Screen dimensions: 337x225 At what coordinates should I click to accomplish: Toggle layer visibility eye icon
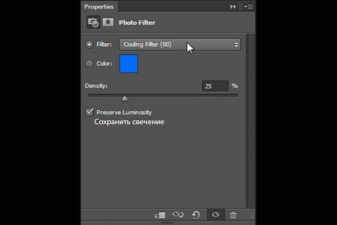click(x=216, y=214)
